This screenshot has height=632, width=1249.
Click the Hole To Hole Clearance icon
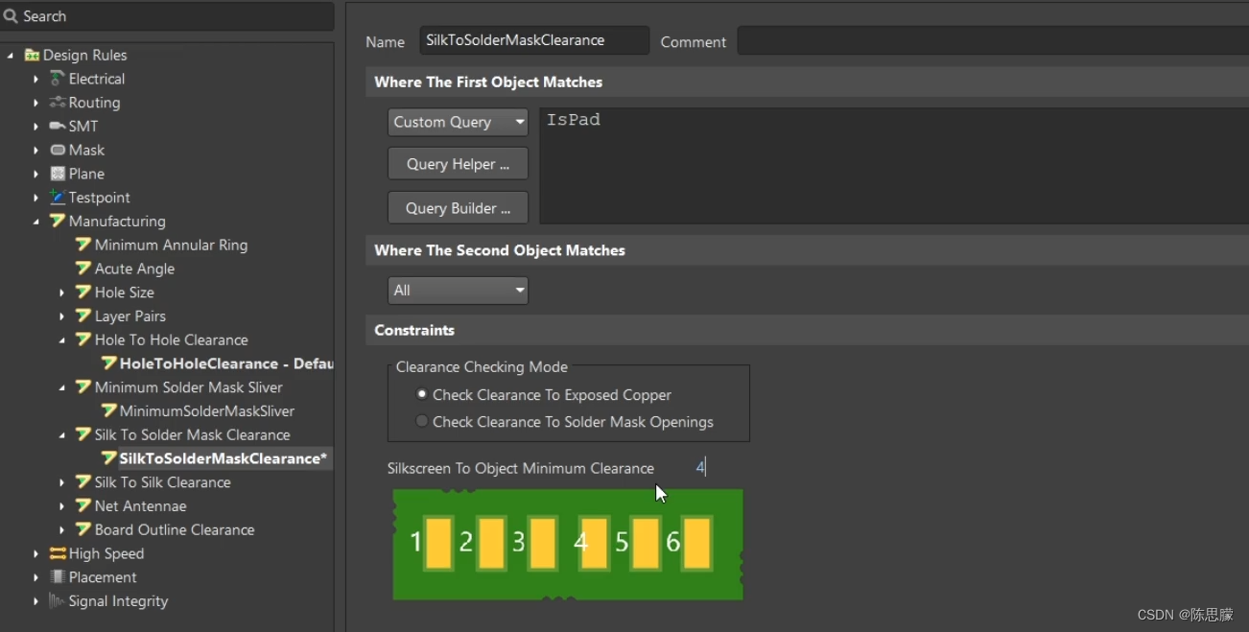click(83, 339)
